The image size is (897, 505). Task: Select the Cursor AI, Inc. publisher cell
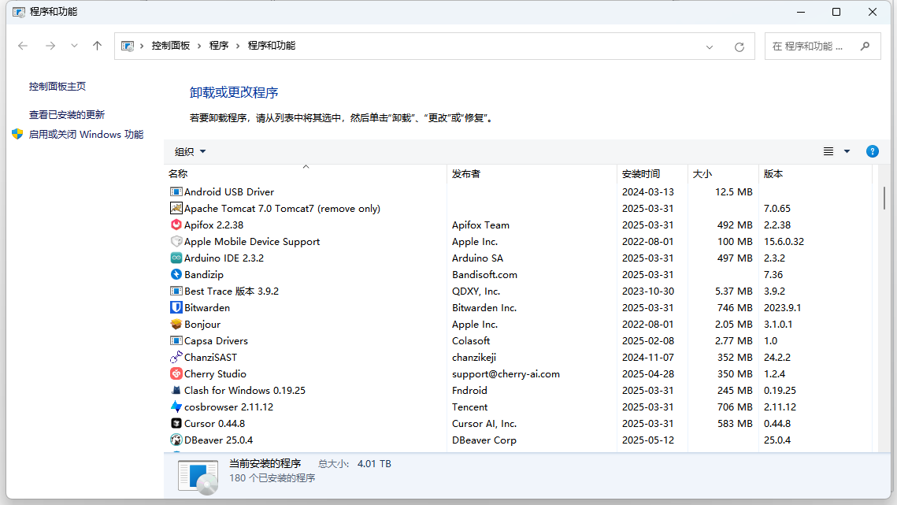[x=484, y=424]
